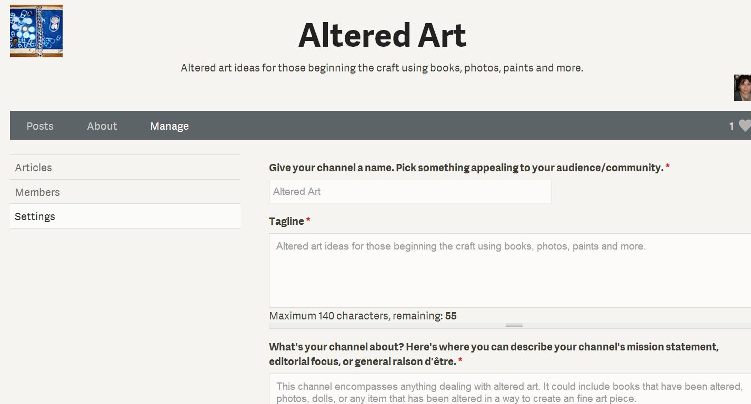Grab the Tagline text area resize handle
This screenshot has height=404, width=751.
(x=514, y=325)
